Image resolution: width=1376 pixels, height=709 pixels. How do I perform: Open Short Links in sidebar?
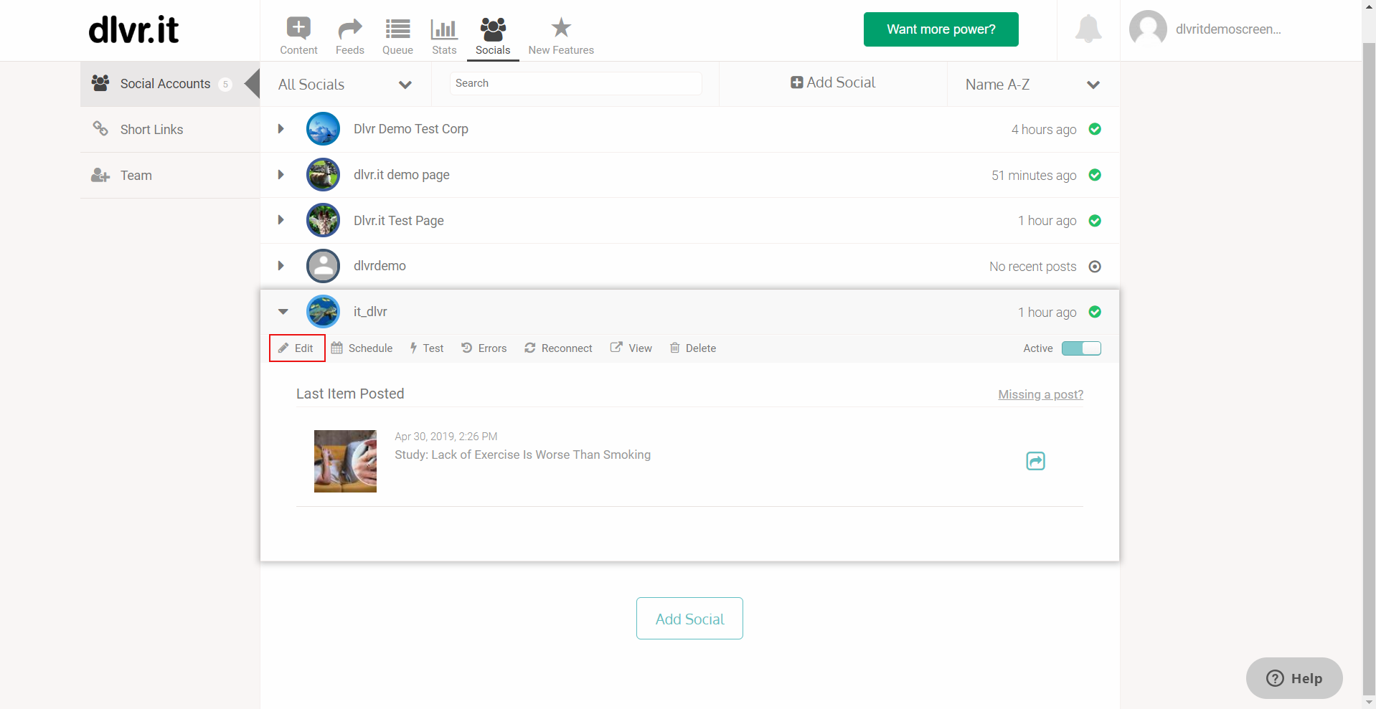tap(170, 130)
